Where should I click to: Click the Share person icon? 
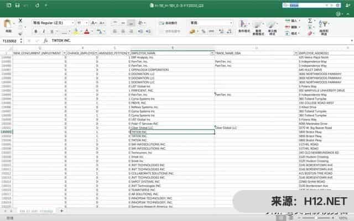(x=348, y=5)
